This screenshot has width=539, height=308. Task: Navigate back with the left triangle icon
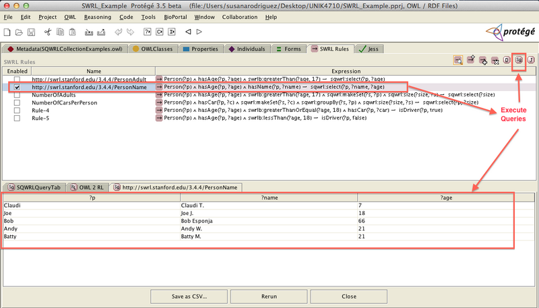pos(188,32)
